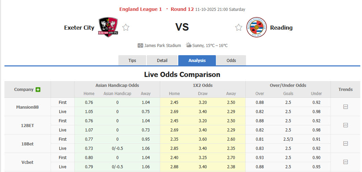Image resolution: width=362 pixels, height=172 pixels.
Task: Open the Odds tab
Action: tap(231, 60)
